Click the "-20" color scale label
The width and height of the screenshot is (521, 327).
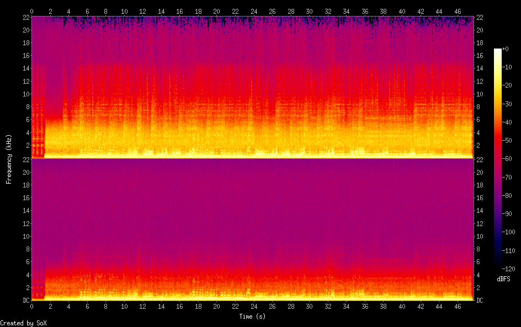click(507, 85)
